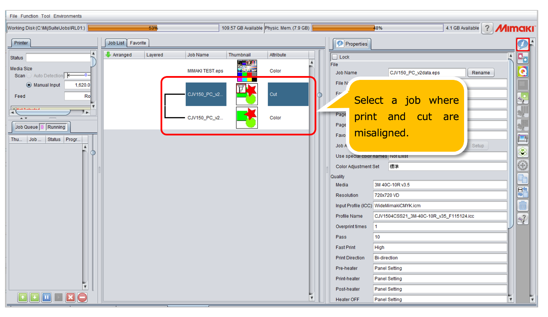The width and height of the screenshot is (548, 317).
Task: Click the green up-arrow queue button
Action: 23,297
